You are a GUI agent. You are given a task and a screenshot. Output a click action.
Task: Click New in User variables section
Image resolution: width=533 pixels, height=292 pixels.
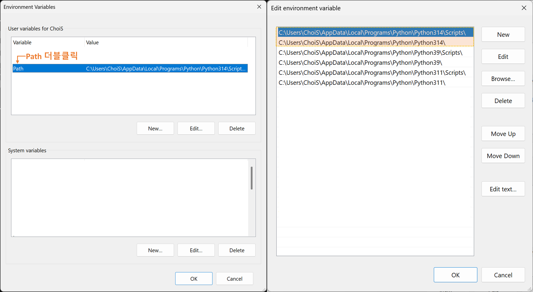coord(155,128)
